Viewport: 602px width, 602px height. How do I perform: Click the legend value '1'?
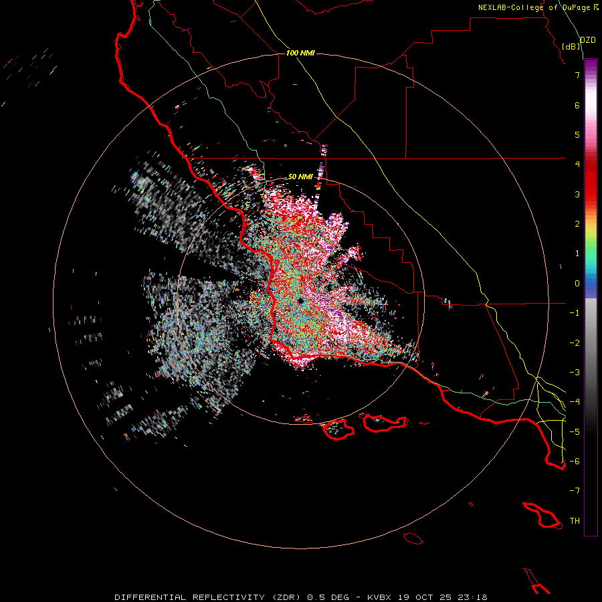point(577,254)
